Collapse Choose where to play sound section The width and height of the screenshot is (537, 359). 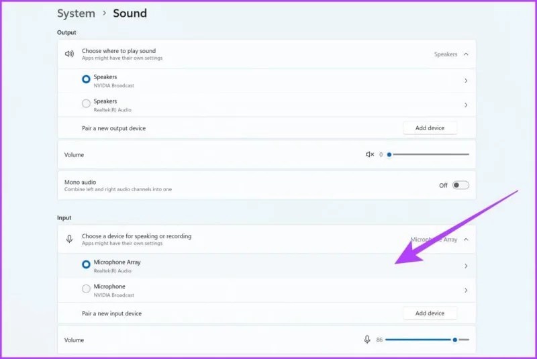tap(266, 54)
